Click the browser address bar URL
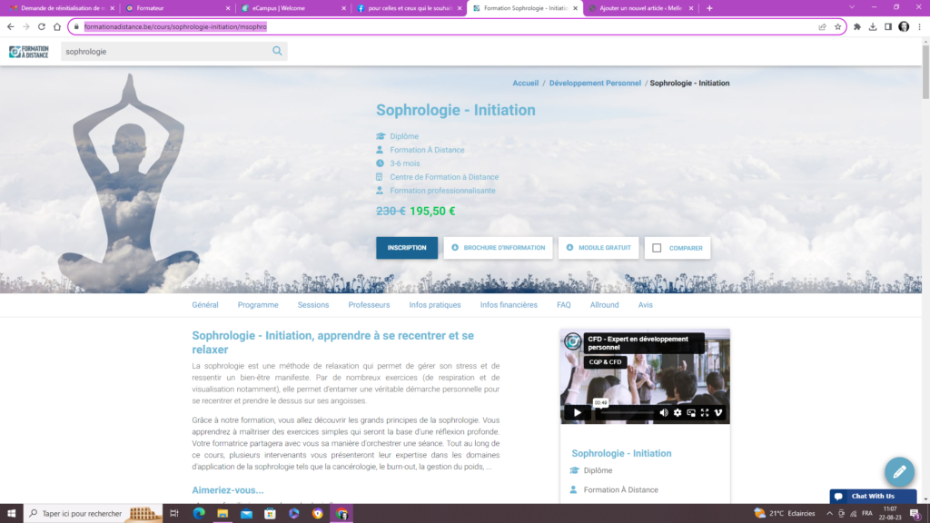Viewport: 930px width, 523px height. tap(175, 26)
